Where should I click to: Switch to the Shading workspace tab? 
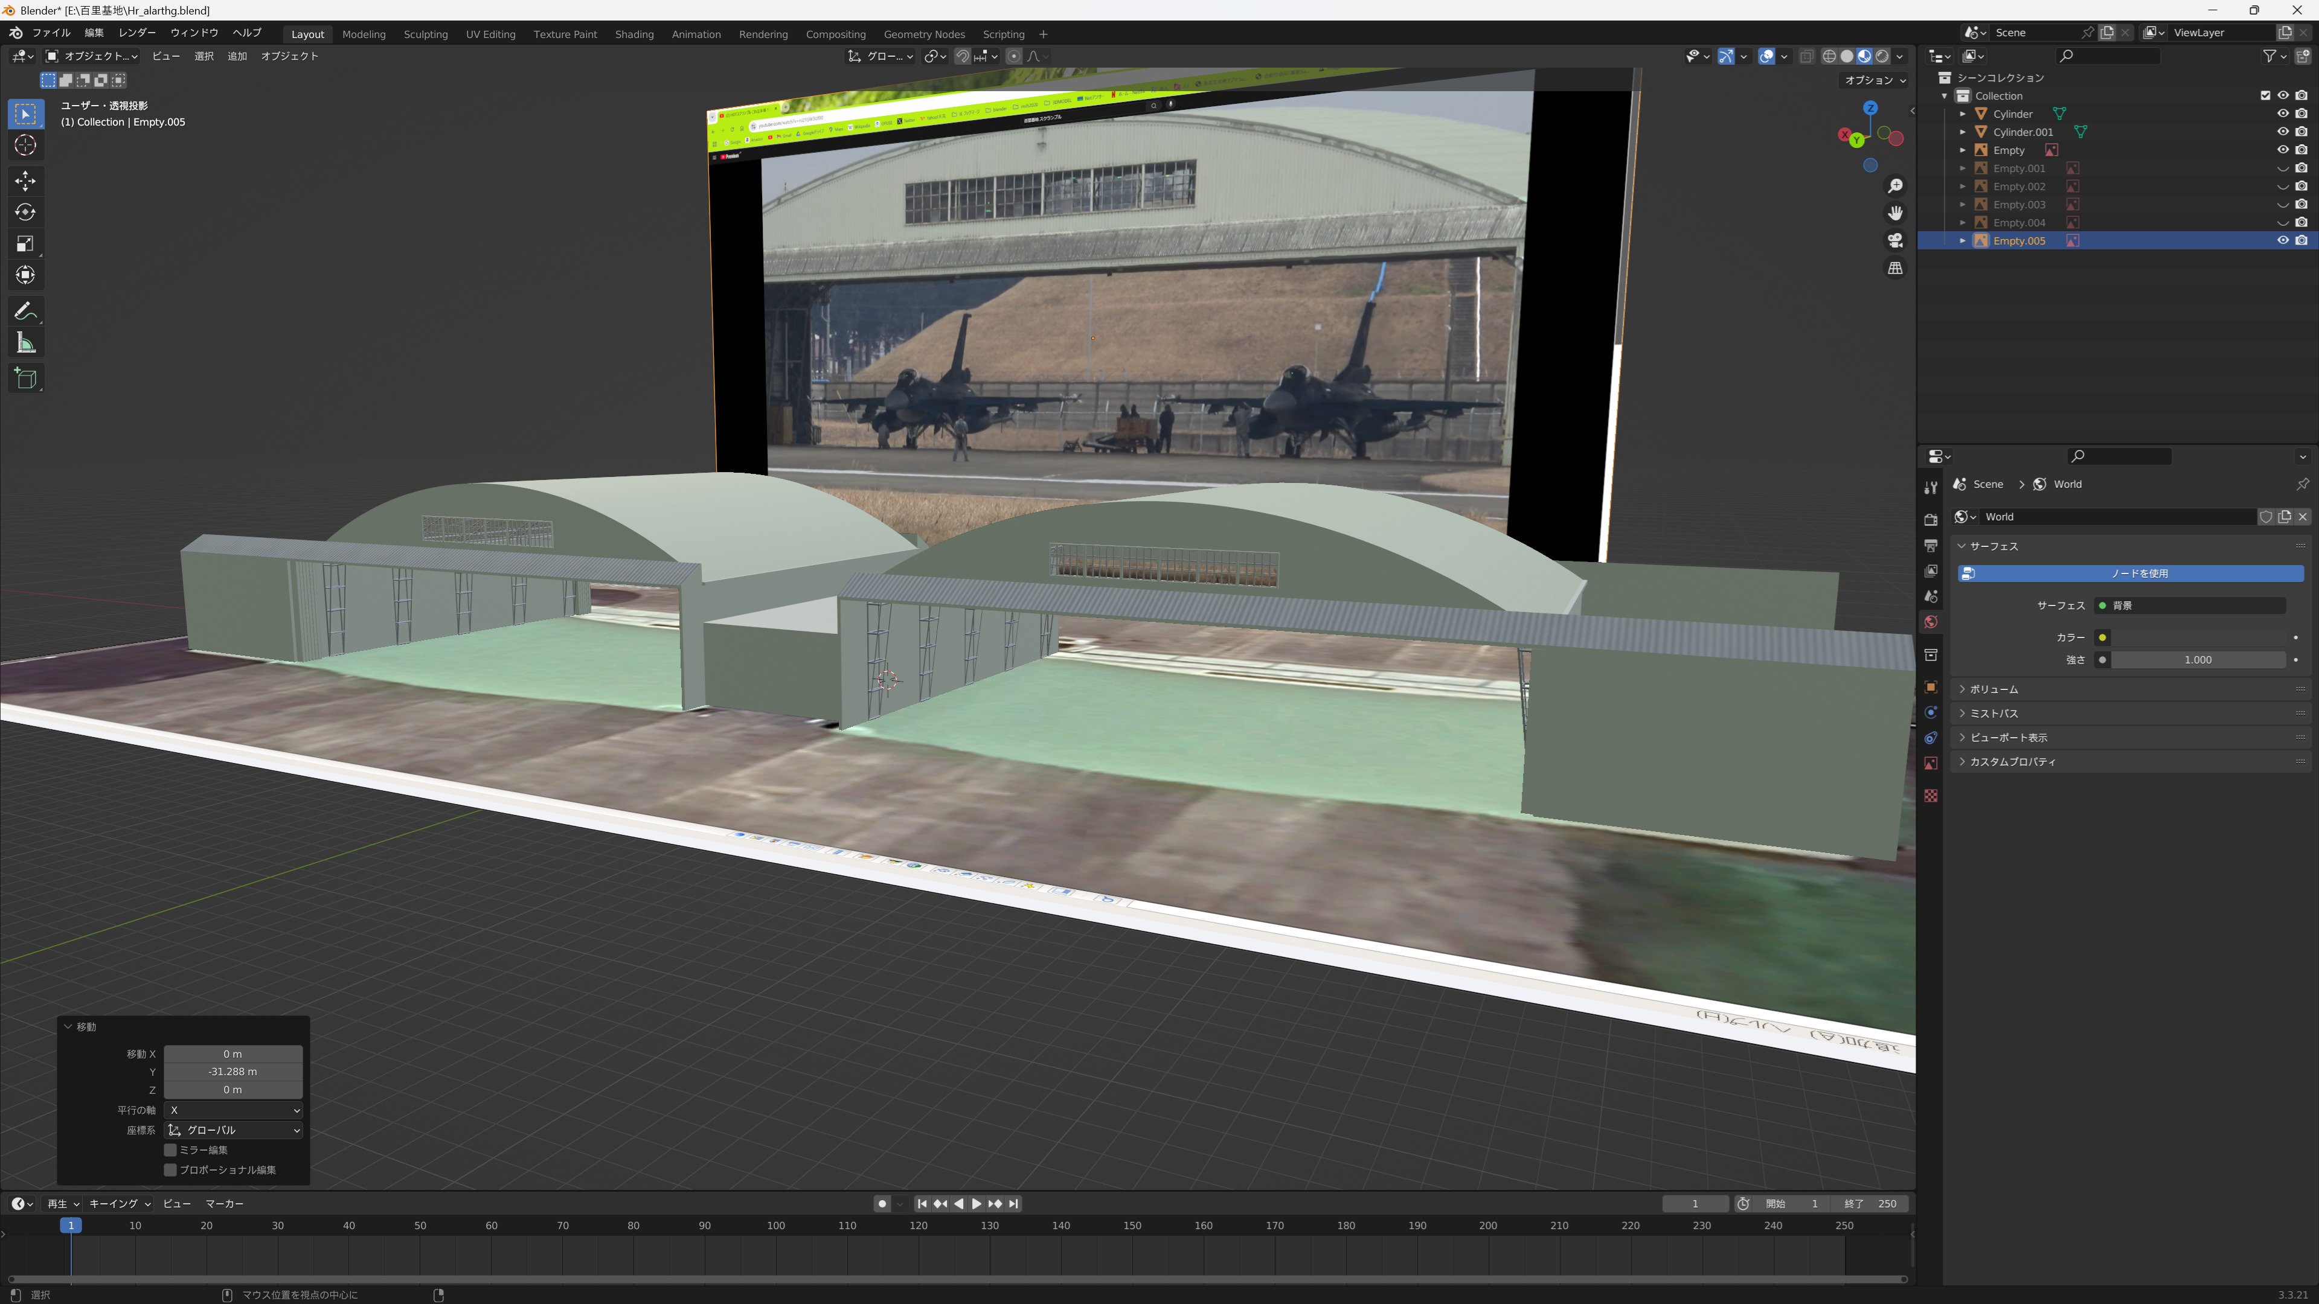[x=633, y=34]
